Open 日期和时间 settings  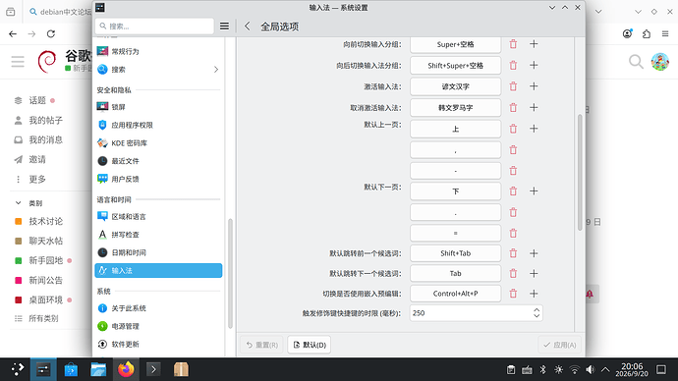[x=158, y=252]
